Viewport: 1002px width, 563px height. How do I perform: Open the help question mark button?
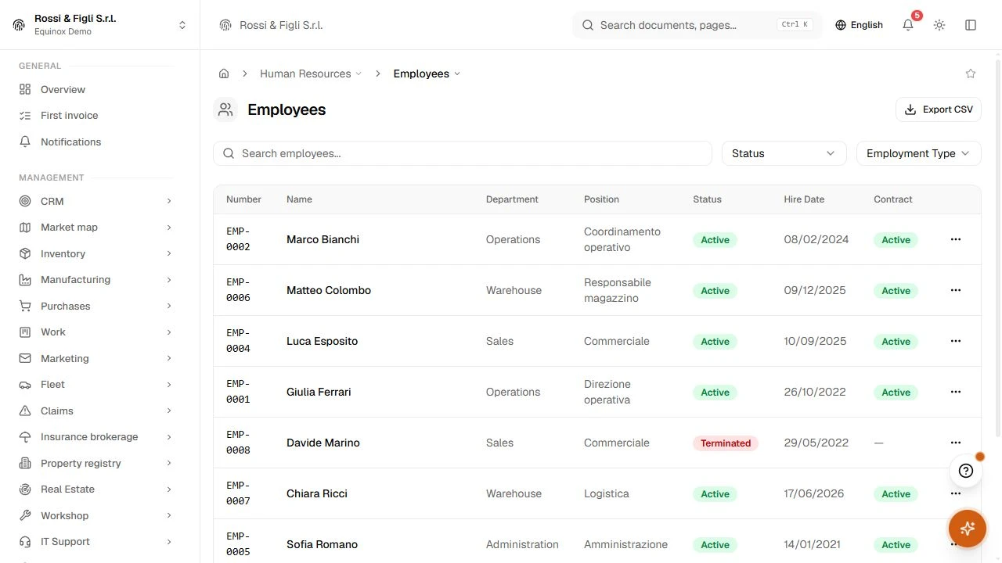(966, 471)
